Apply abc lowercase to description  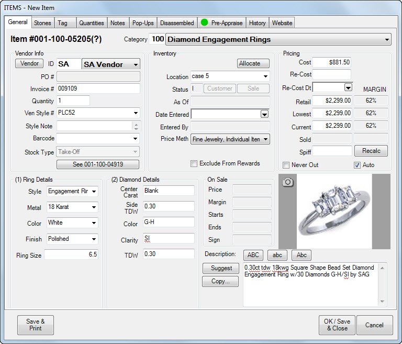(x=277, y=255)
